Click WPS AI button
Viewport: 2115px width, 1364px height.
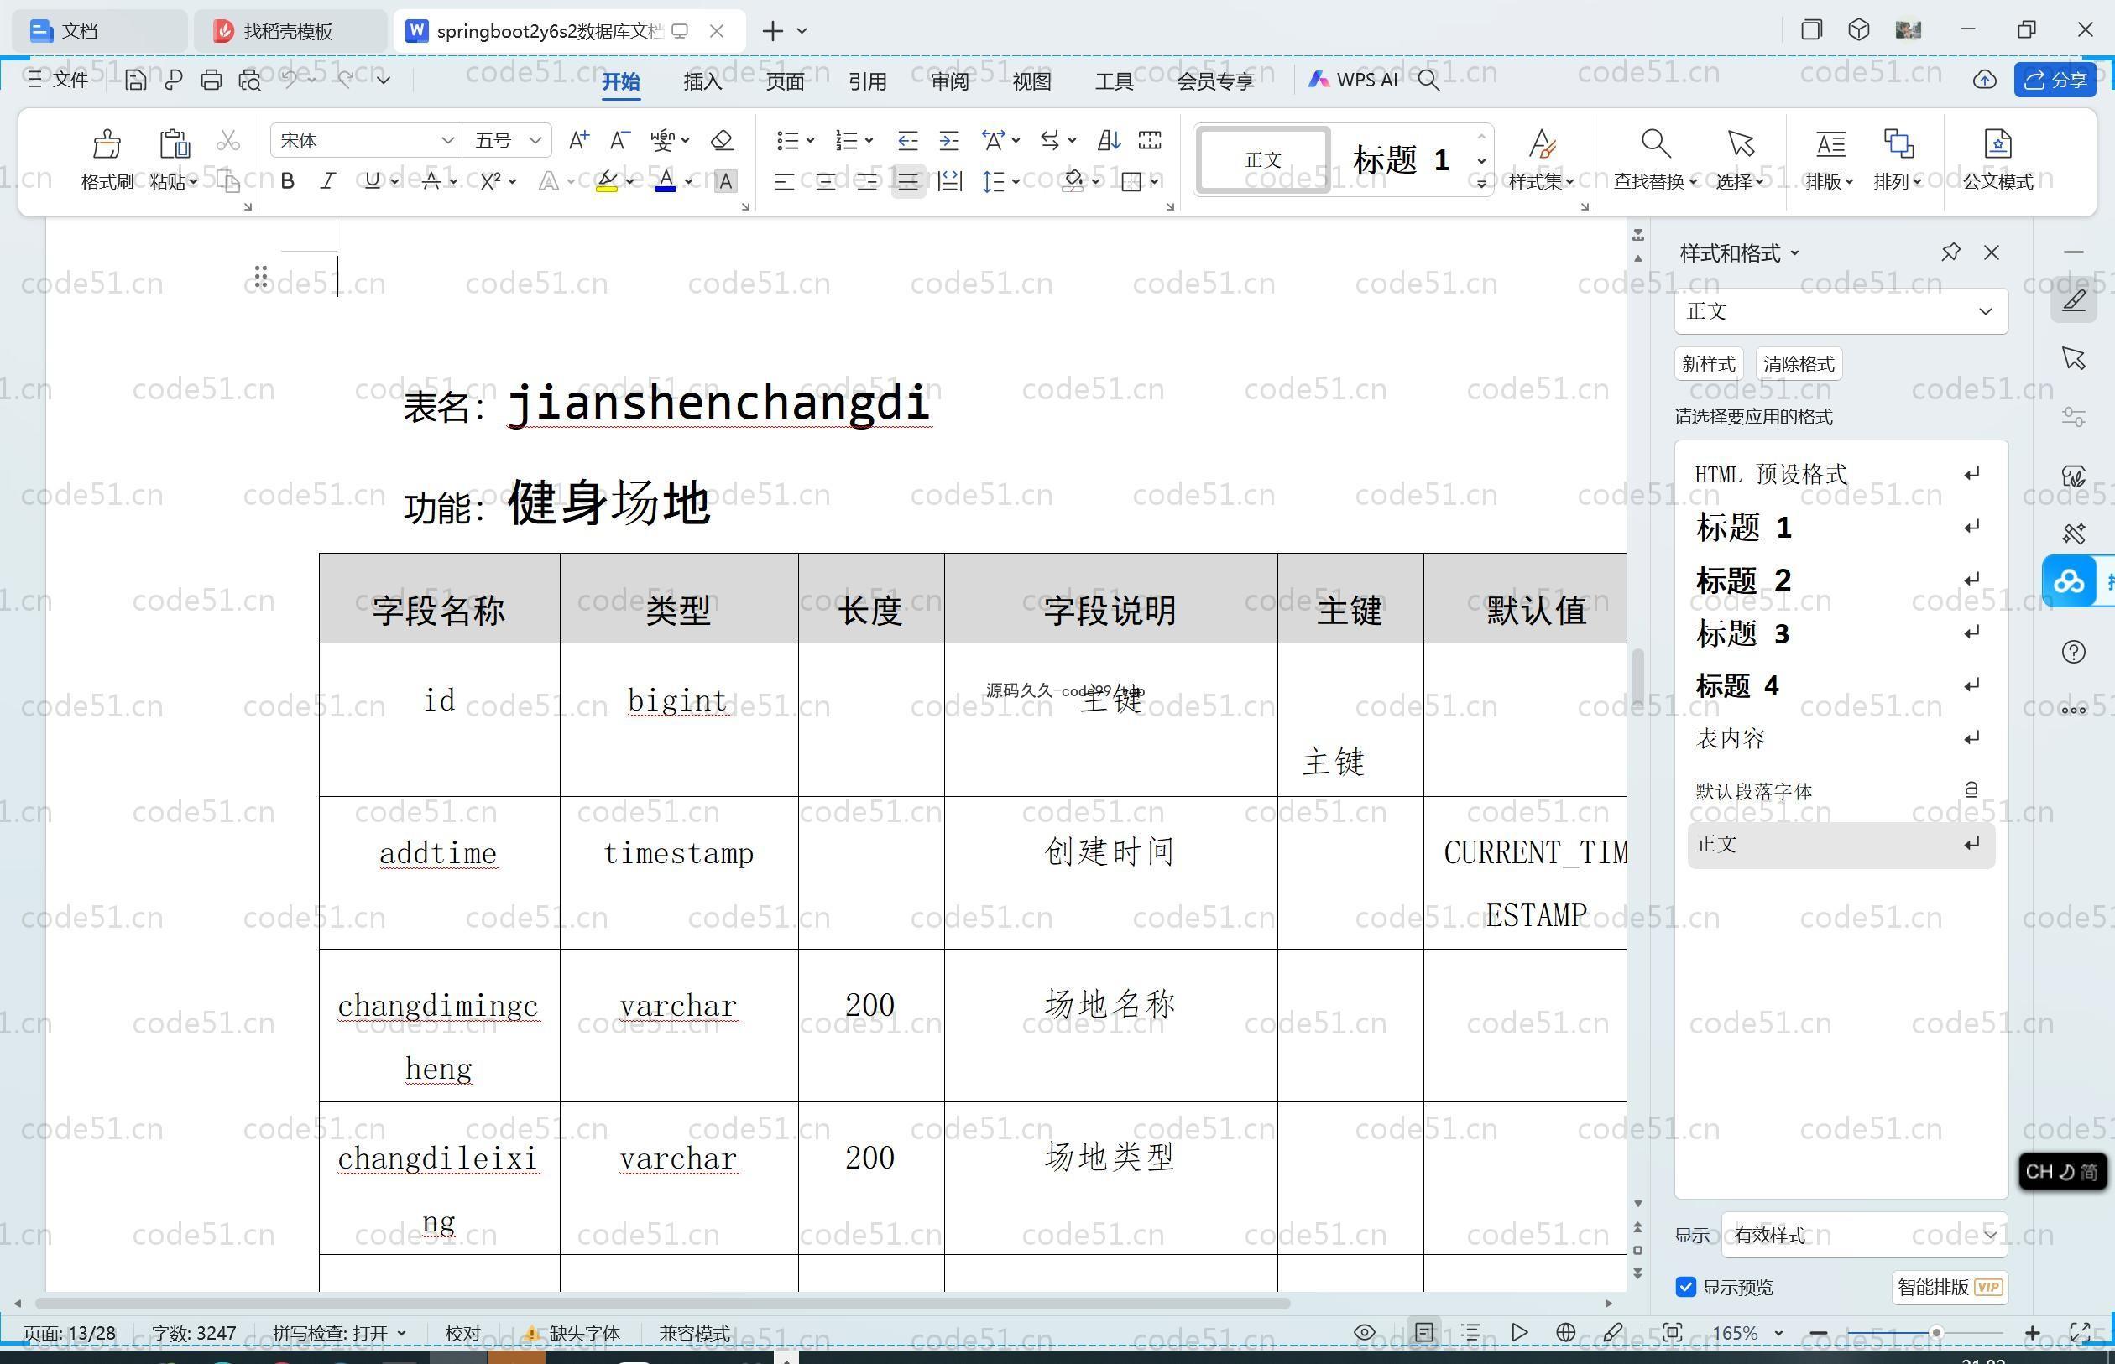(x=1353, y=80)
